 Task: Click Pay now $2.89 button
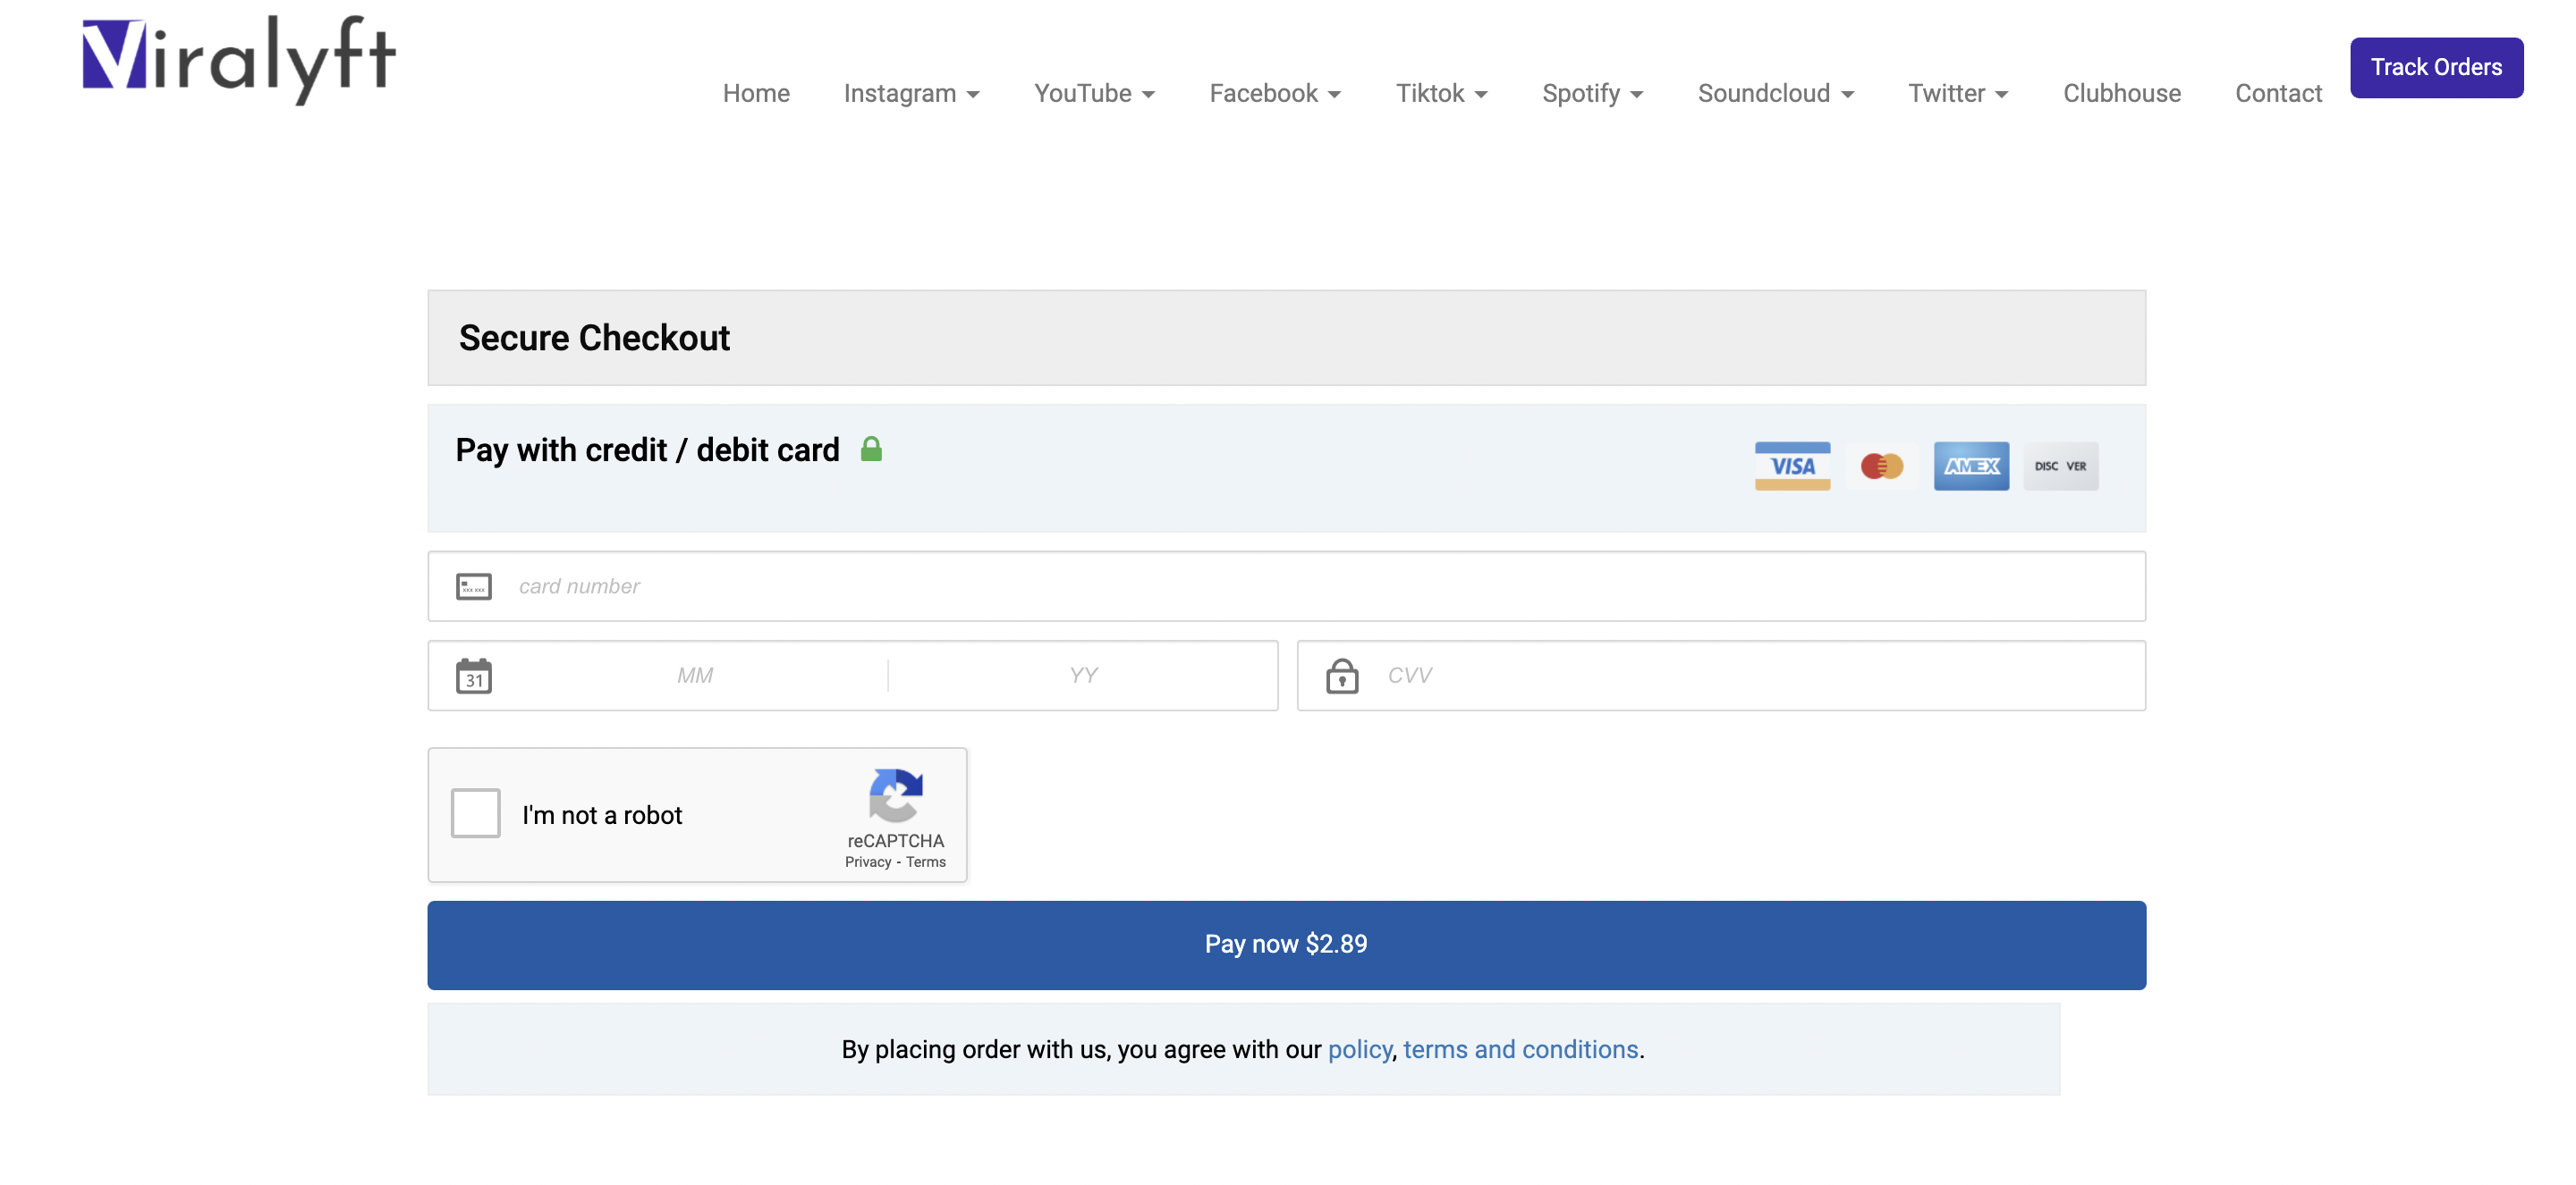click(1286, 945)
